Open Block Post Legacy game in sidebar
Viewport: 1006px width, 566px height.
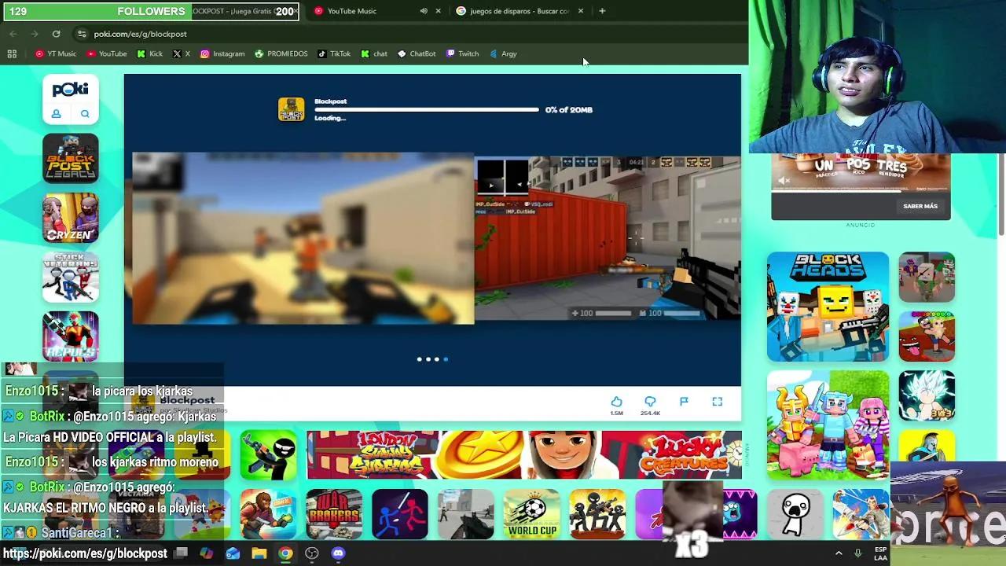click(71, 158)
